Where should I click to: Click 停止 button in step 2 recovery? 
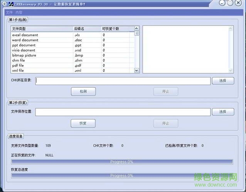coord(166,123)
